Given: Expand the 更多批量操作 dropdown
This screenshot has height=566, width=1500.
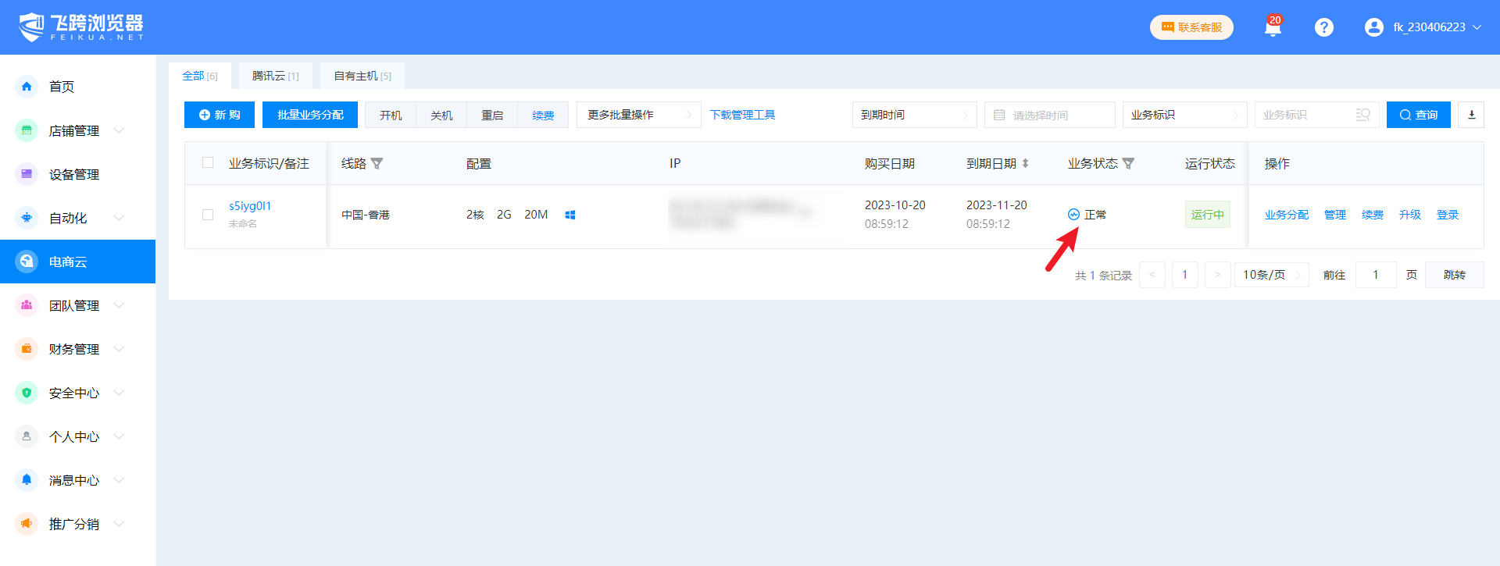Looking at the screenshot, I should (638, 115).
